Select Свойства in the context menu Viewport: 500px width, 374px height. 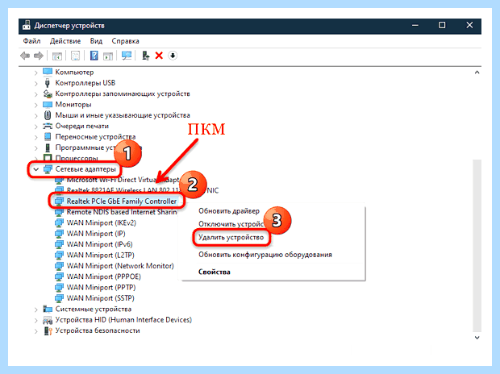pyautogui.click(x=215, y=272)
